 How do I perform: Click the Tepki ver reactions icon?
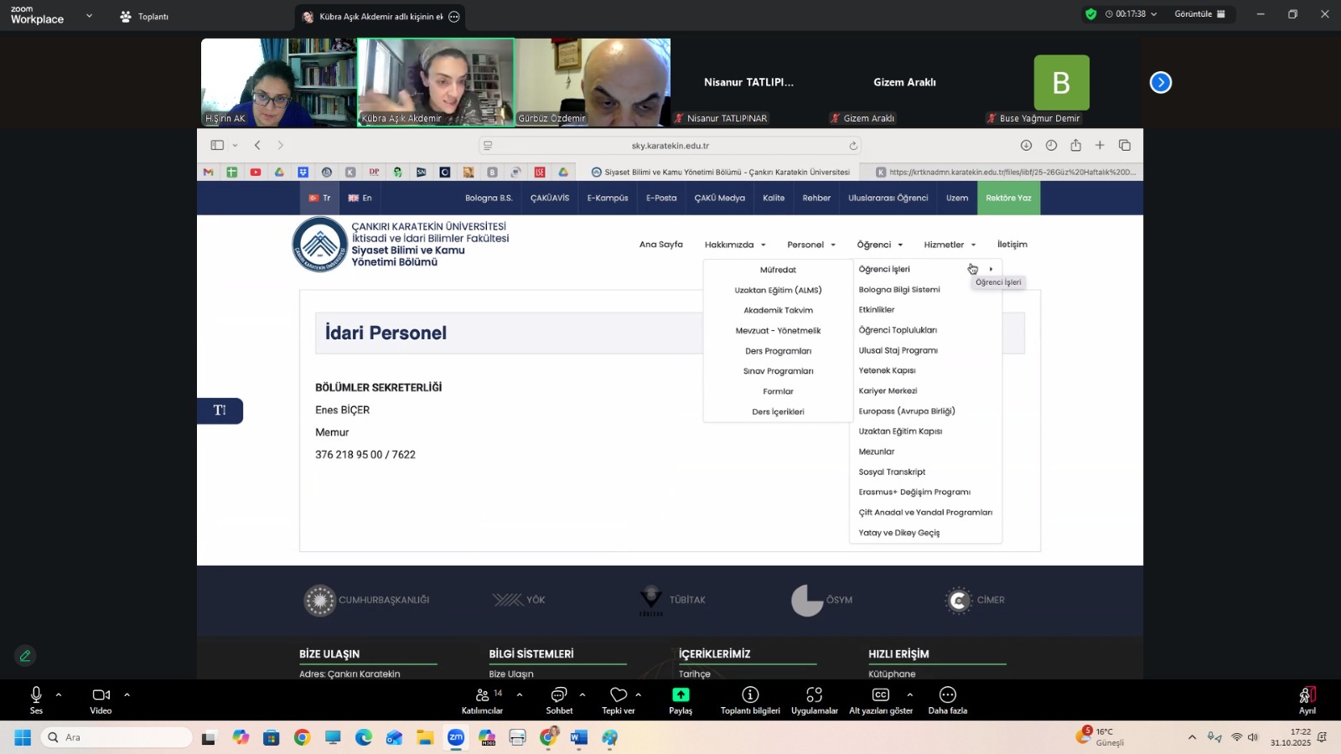[x=619, y=700]
